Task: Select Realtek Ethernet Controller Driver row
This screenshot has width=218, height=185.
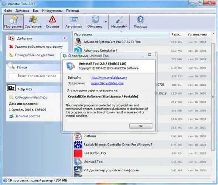Action: coord(142,145)
